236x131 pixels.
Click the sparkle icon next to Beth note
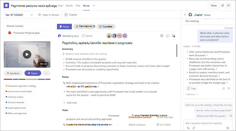(x=64, y=83)
